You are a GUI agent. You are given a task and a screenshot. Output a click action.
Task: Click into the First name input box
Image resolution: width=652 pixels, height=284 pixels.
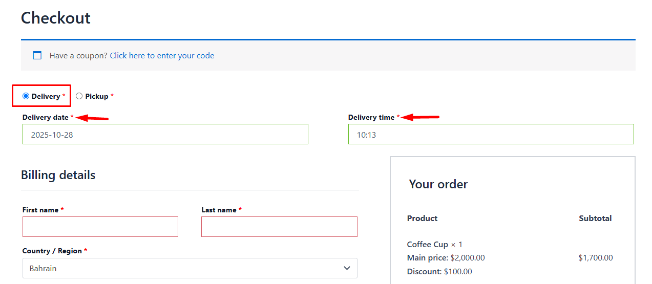coord(100,227)
